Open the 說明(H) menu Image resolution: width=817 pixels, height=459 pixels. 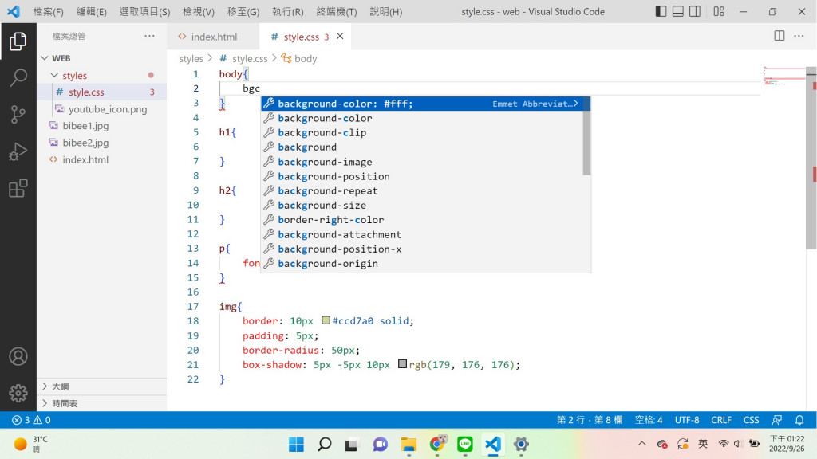click(386, 11)
